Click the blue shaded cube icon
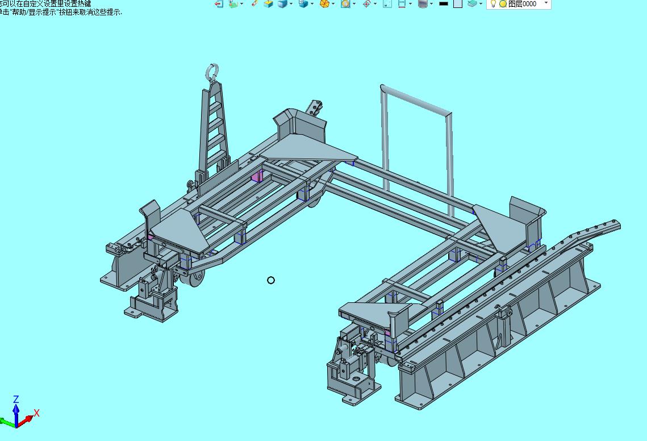647x441 pixels. [x=283, y=4]
